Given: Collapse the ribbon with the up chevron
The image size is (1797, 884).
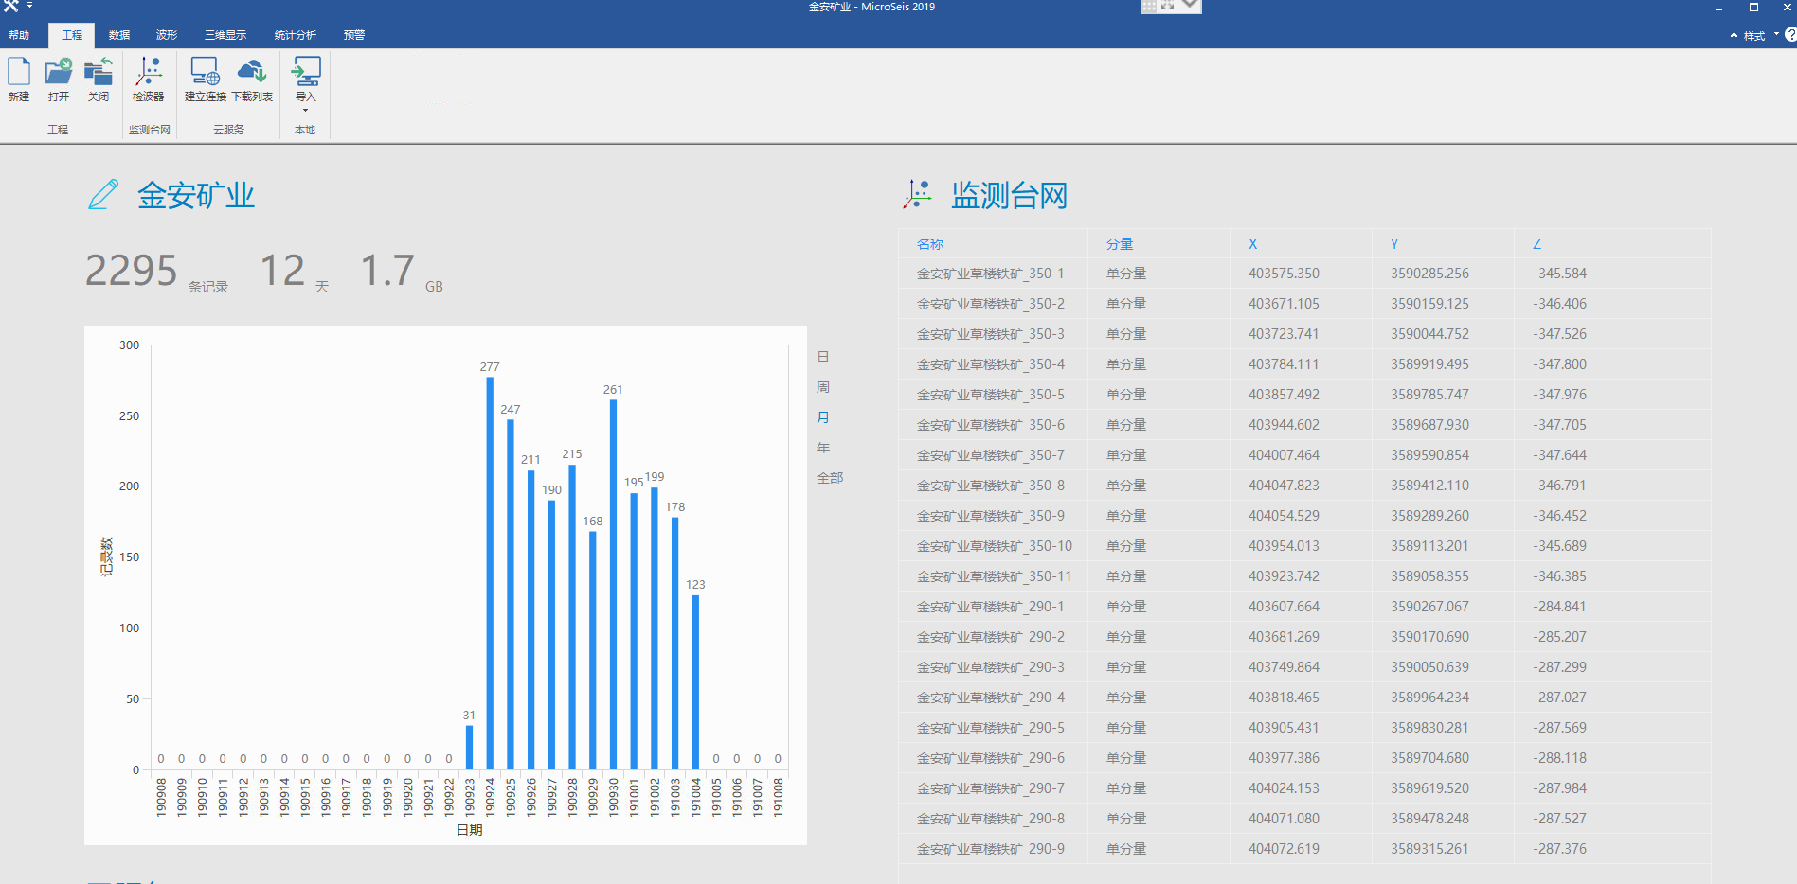Looking at the screenshot, I should click(1734, 35).
